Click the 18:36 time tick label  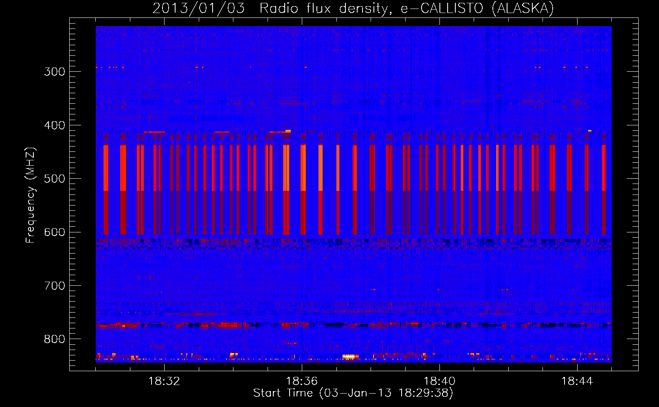tap(302, 381)
